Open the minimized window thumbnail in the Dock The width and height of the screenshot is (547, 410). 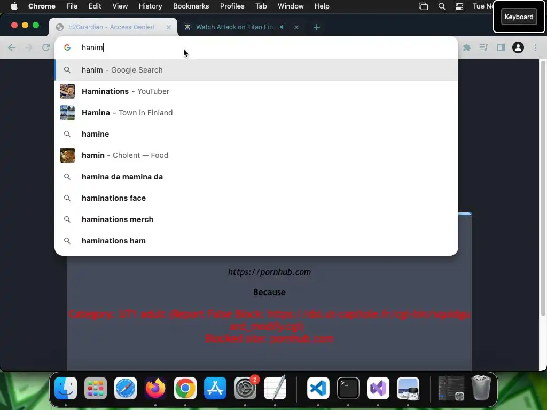(x=451, y=388)
